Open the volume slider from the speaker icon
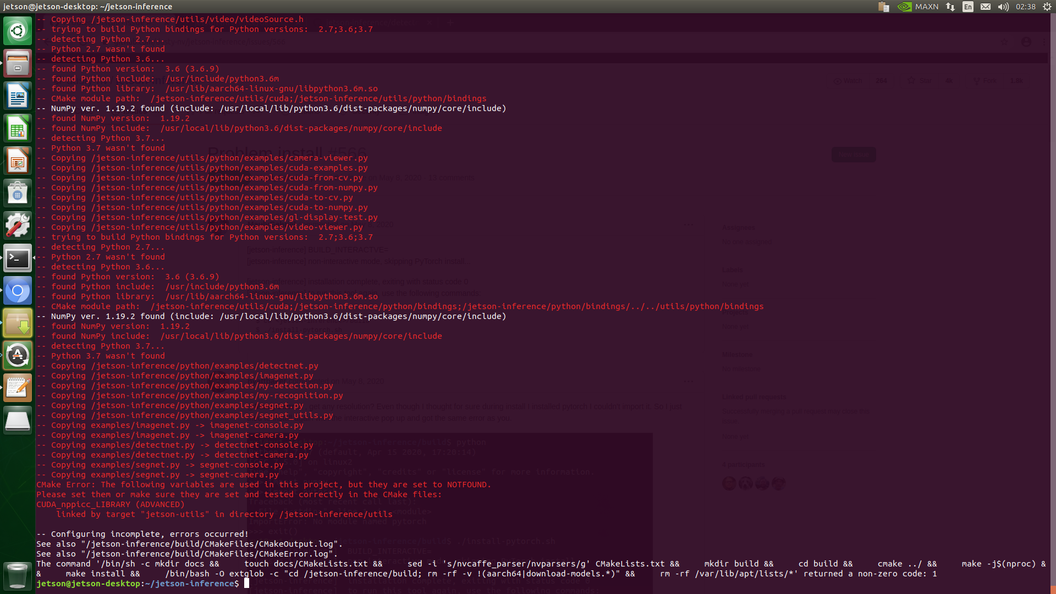This screenshot has width=1056, height=594. pyautogui.click(x=1003, y=7)
